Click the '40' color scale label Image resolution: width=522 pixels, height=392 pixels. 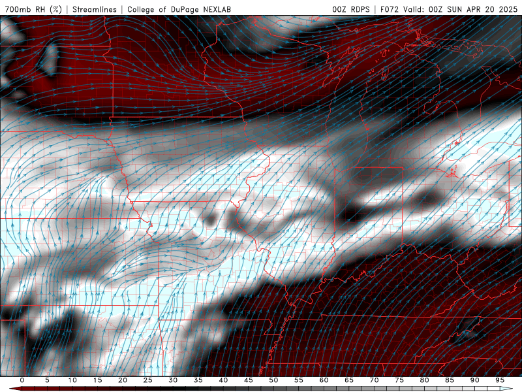point(223,380)
